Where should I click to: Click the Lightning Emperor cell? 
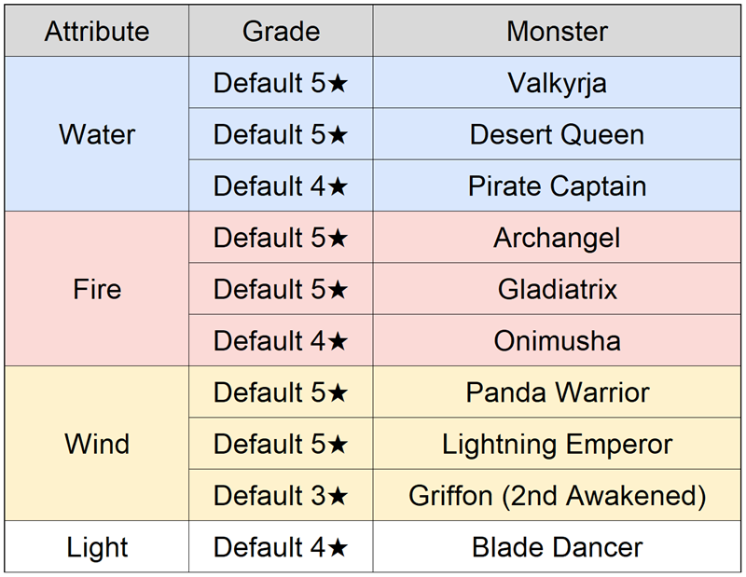(557, 444)
